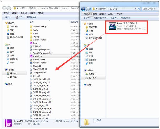Select the App file icon
This screenshot has height=129, width=160.
point(31,43)
